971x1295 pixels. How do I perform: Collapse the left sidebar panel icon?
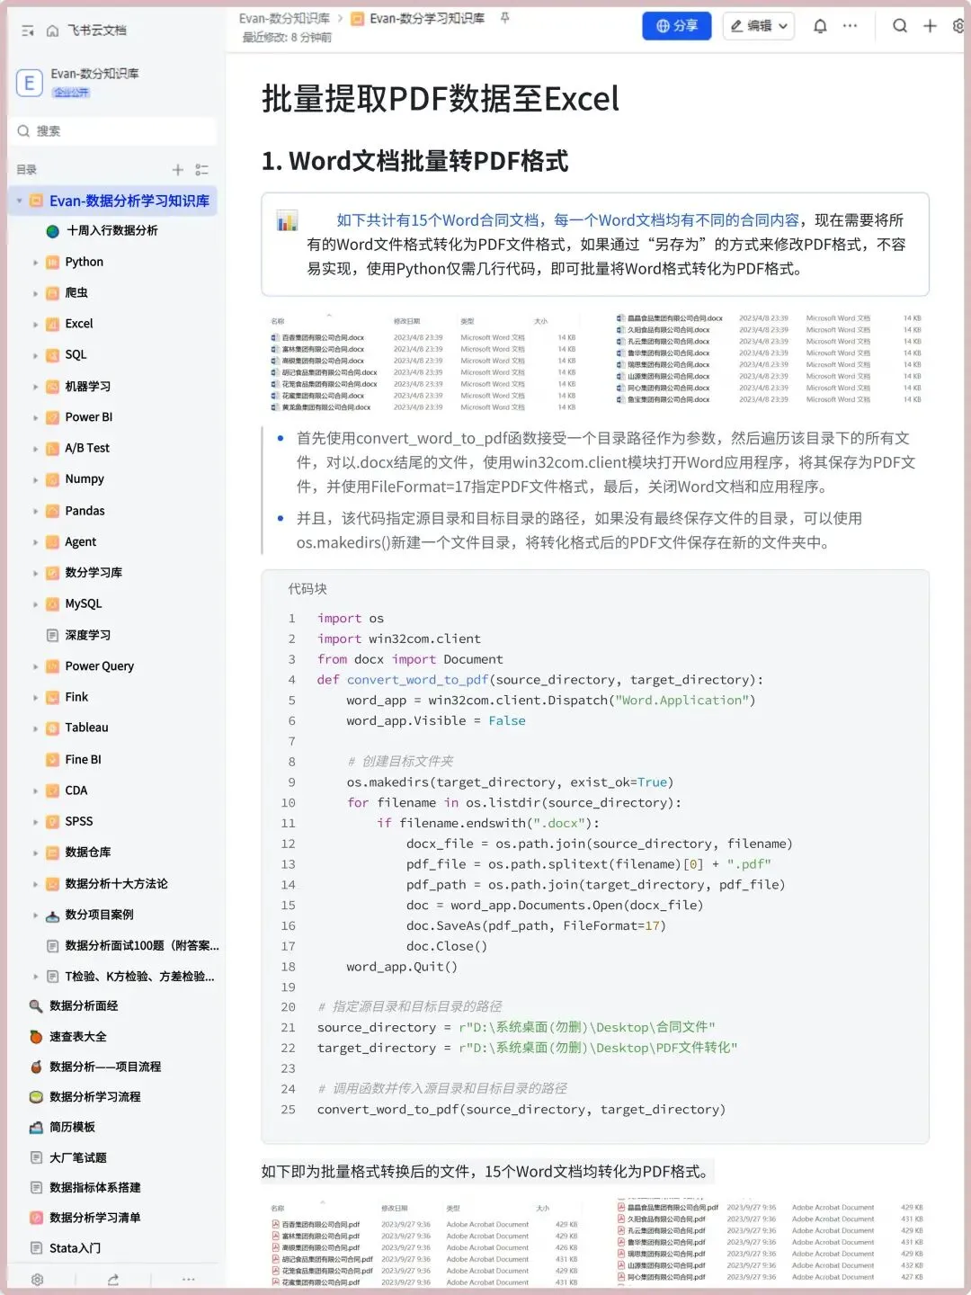click(x=28, y=31)
